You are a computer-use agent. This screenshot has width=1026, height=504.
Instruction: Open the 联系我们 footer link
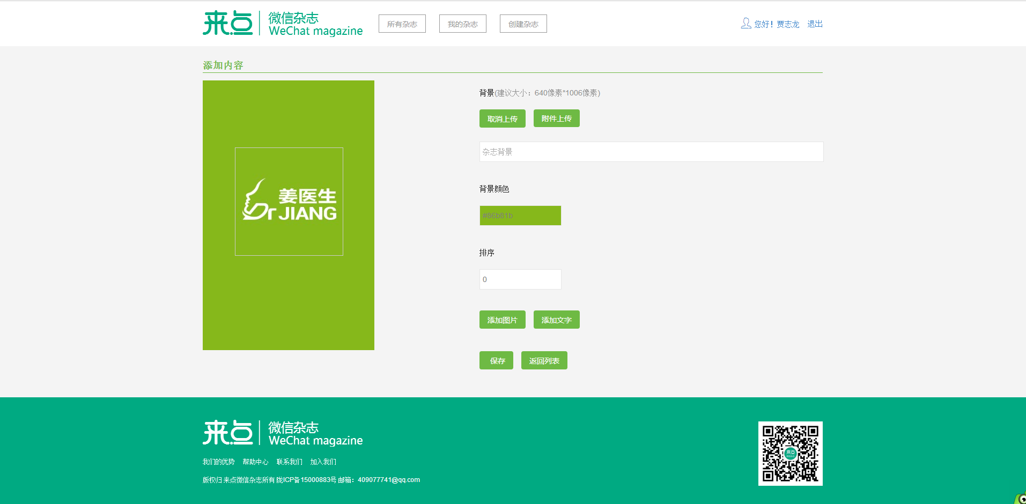[x=290, y=462]
